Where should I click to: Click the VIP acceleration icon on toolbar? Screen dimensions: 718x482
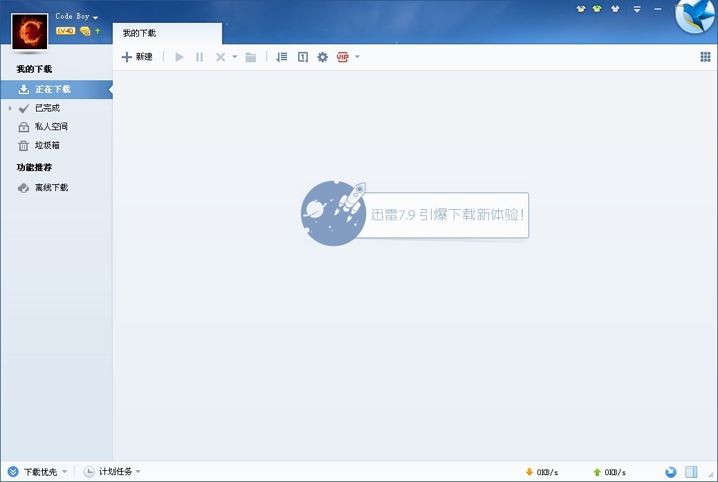pos(343,57)
